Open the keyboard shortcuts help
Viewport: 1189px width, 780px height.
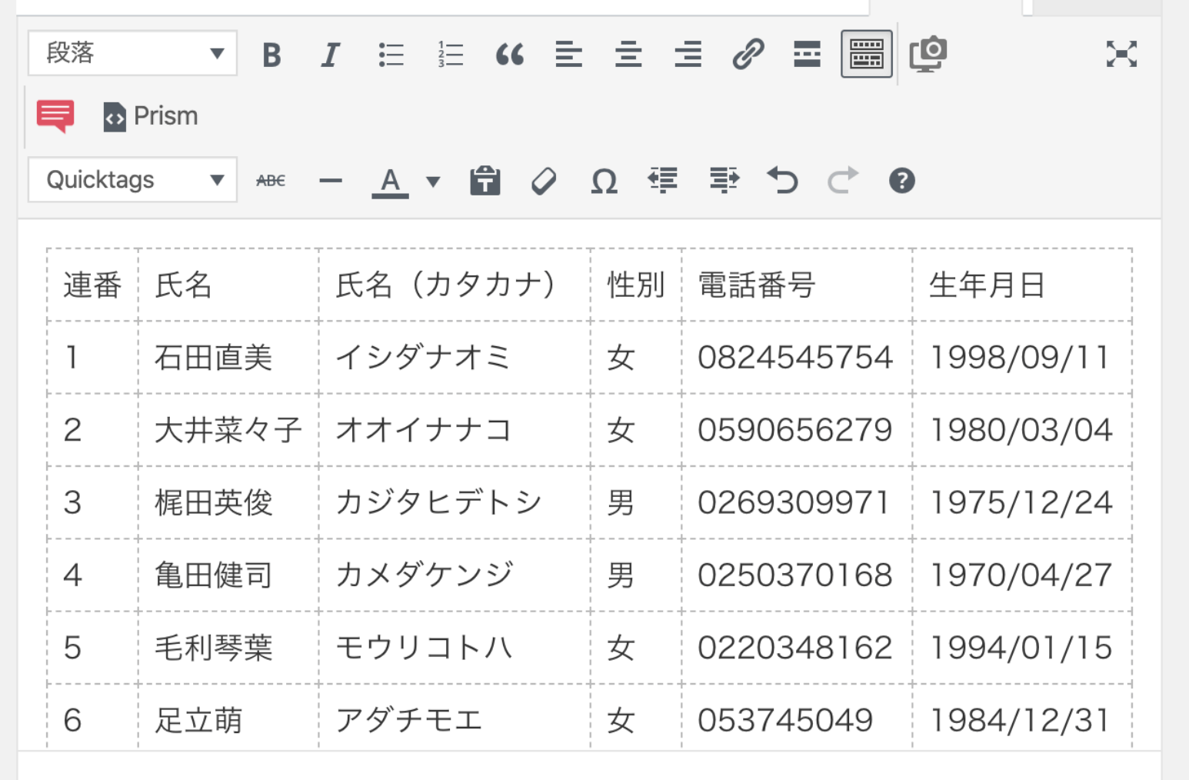point(901,182)
